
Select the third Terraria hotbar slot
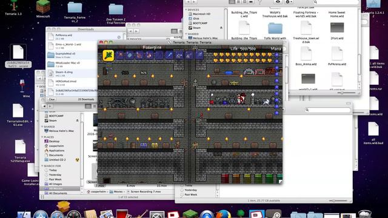click(130, 55)
